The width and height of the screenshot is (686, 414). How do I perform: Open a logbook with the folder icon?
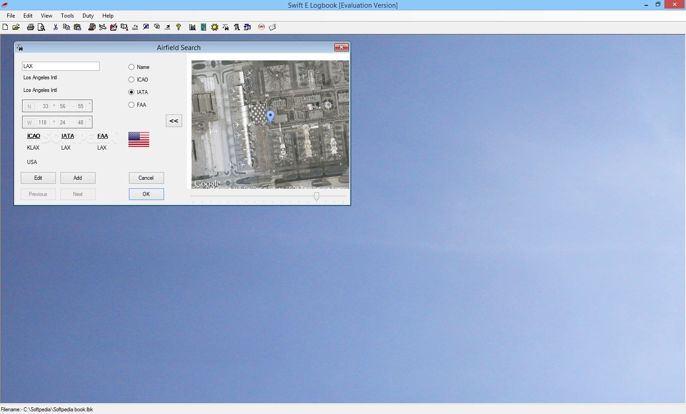[x=16, y=27]
